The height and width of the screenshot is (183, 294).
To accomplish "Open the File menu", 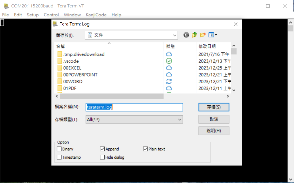I will tap(5, 15).
